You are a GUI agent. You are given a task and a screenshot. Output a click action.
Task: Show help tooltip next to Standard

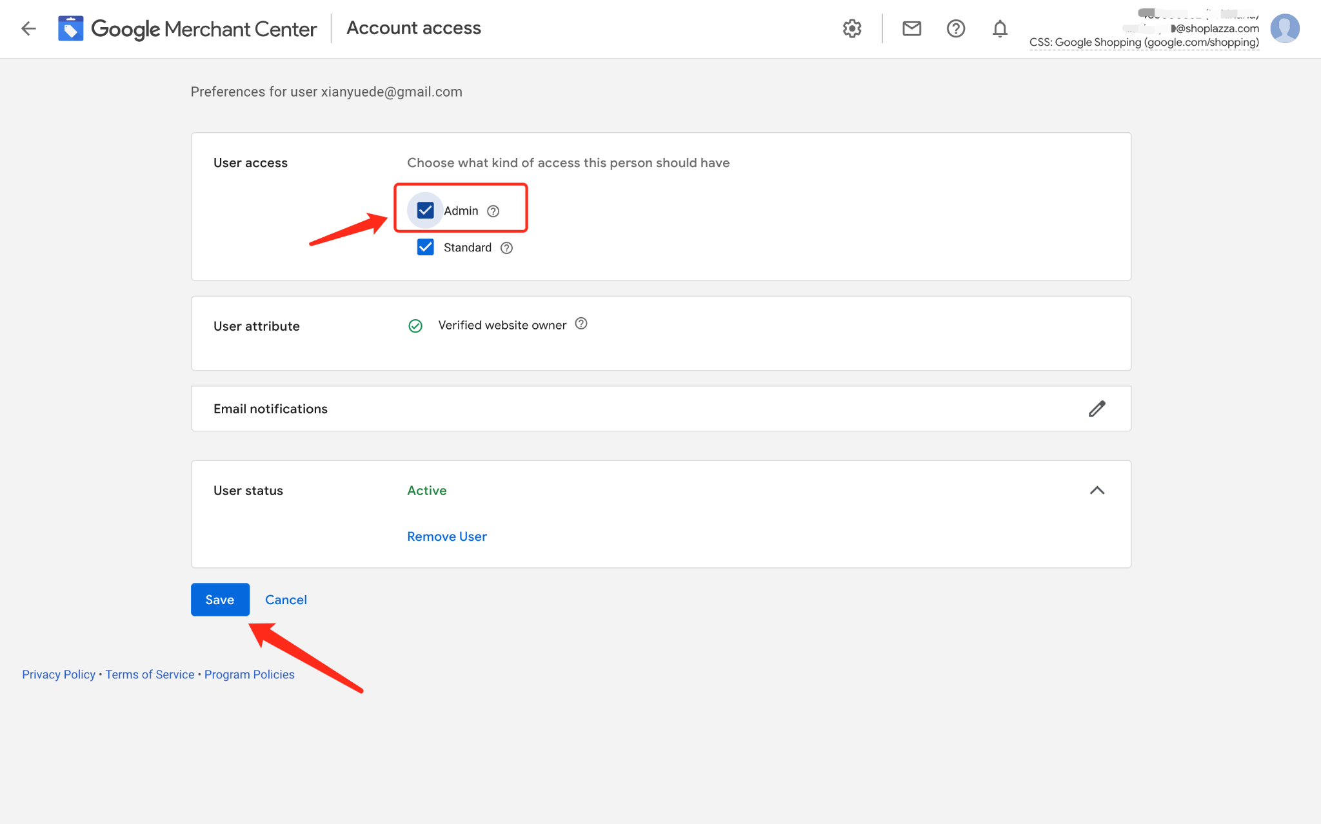(x=506, y=248)
